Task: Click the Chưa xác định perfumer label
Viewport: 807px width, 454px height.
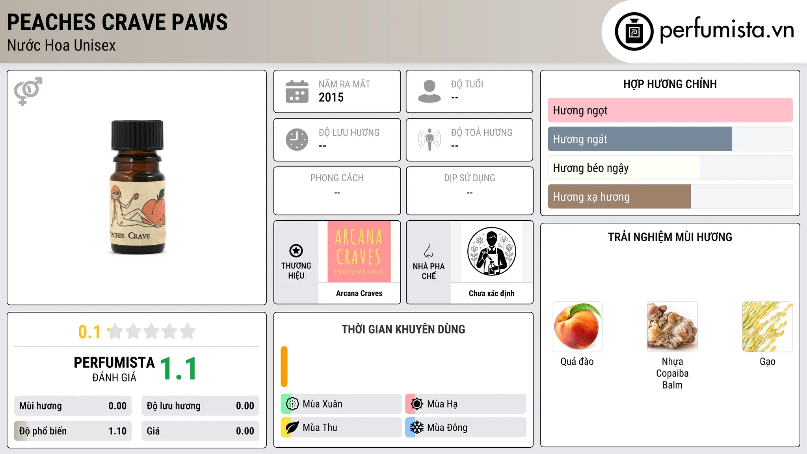Action: click(491, 293)
